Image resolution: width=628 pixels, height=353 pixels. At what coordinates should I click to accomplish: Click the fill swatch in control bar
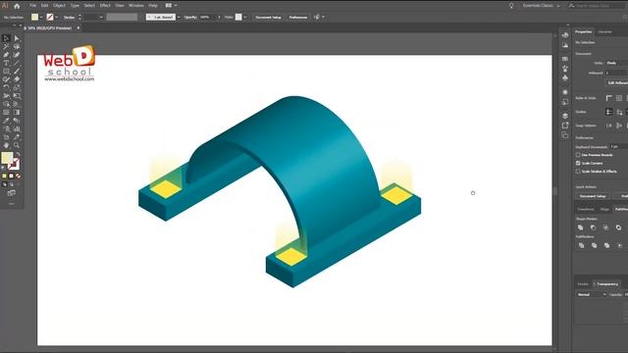point(35,18)
